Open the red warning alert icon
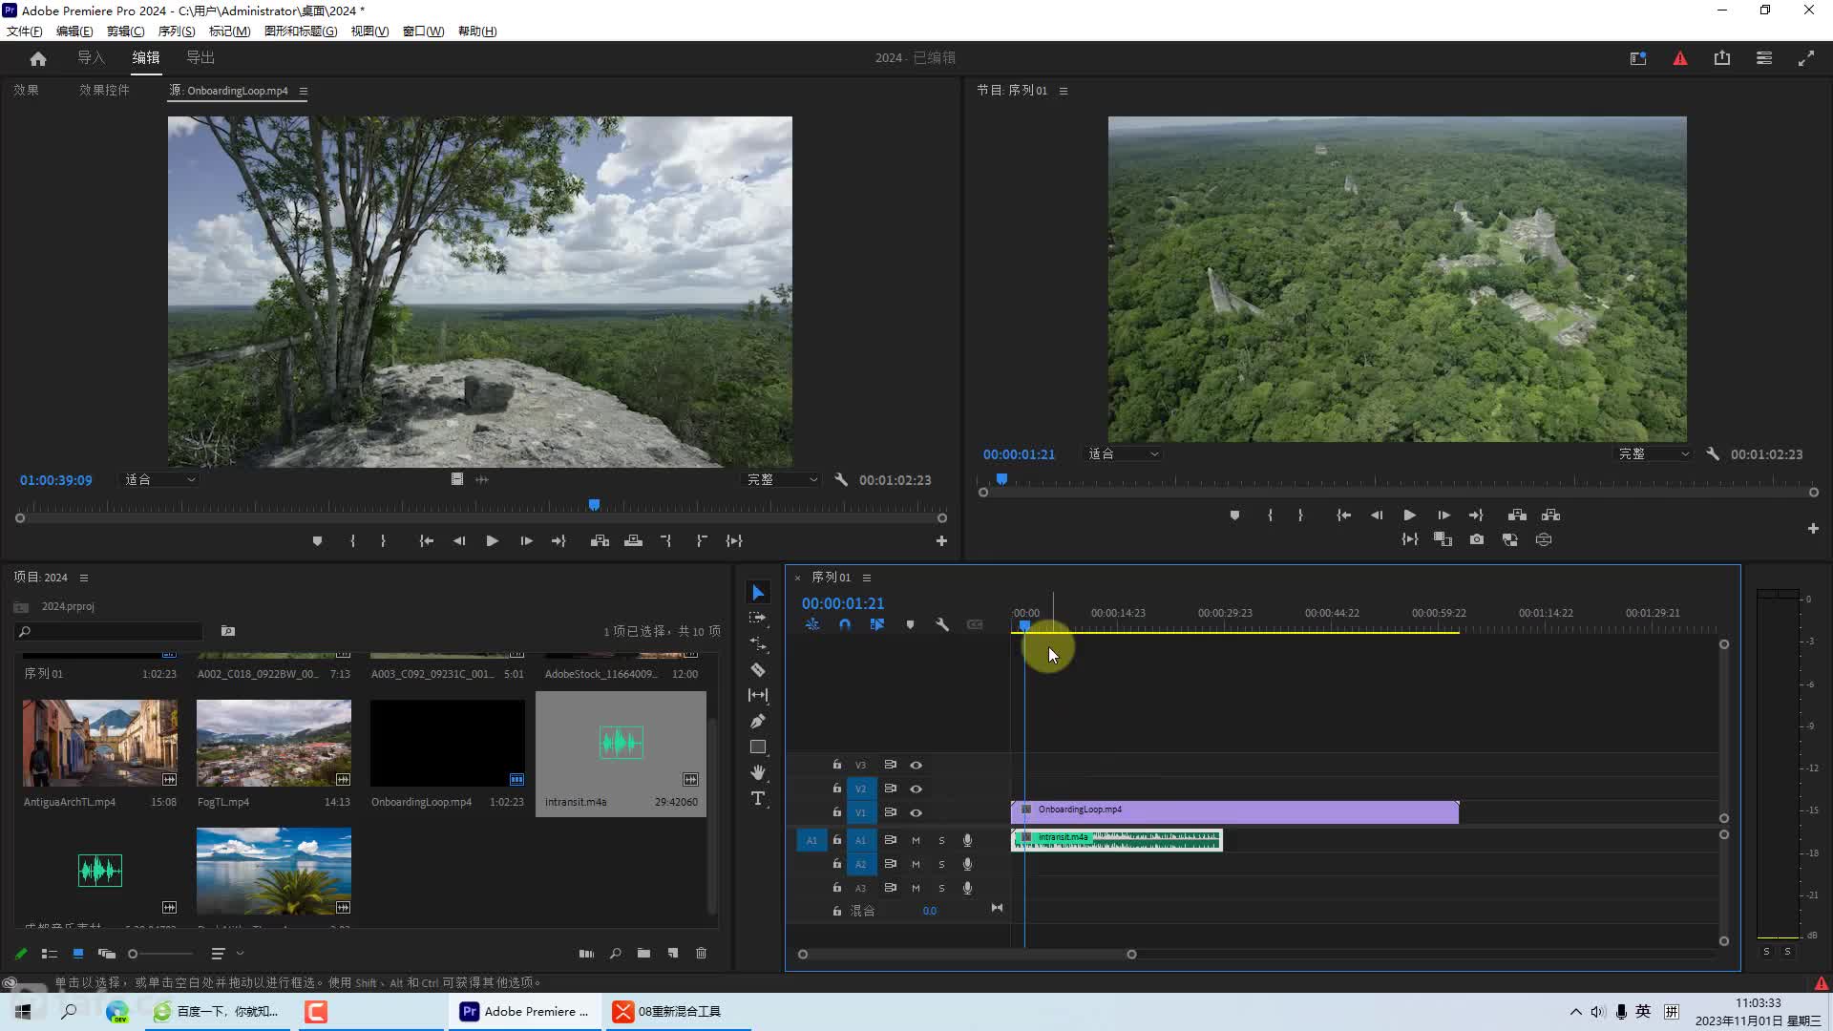The width and height of the screenshot is (1833, 1031). pyautogui.click(x=1680, y=58)
